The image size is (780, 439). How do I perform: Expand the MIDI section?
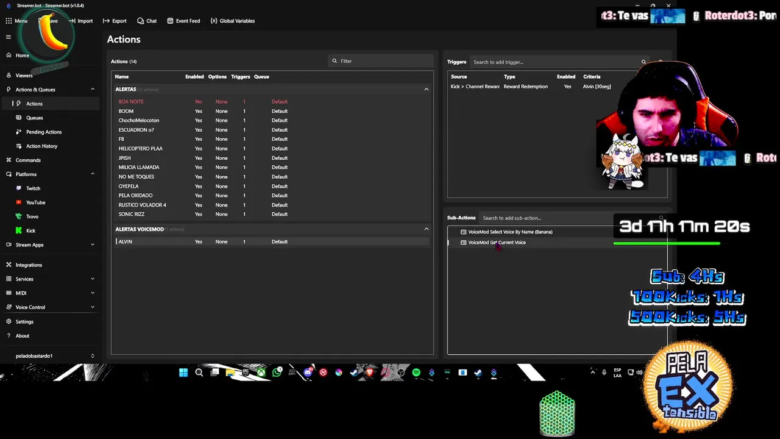93,293
